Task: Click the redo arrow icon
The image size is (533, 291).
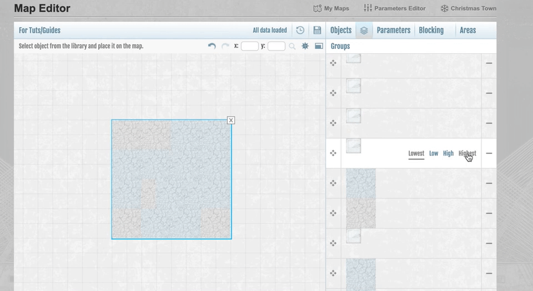Action: coord(225,46)
